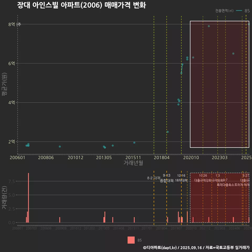Click '201202' on the volume chart axis
The width and height of the screenshot is (252, 252).
[x=89, y=228]
